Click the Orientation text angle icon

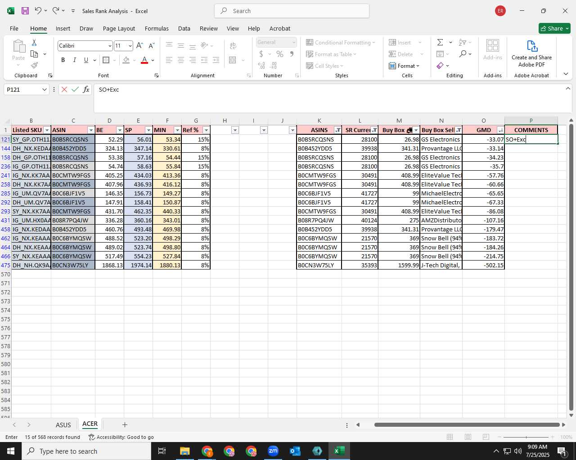click(205, 45)
